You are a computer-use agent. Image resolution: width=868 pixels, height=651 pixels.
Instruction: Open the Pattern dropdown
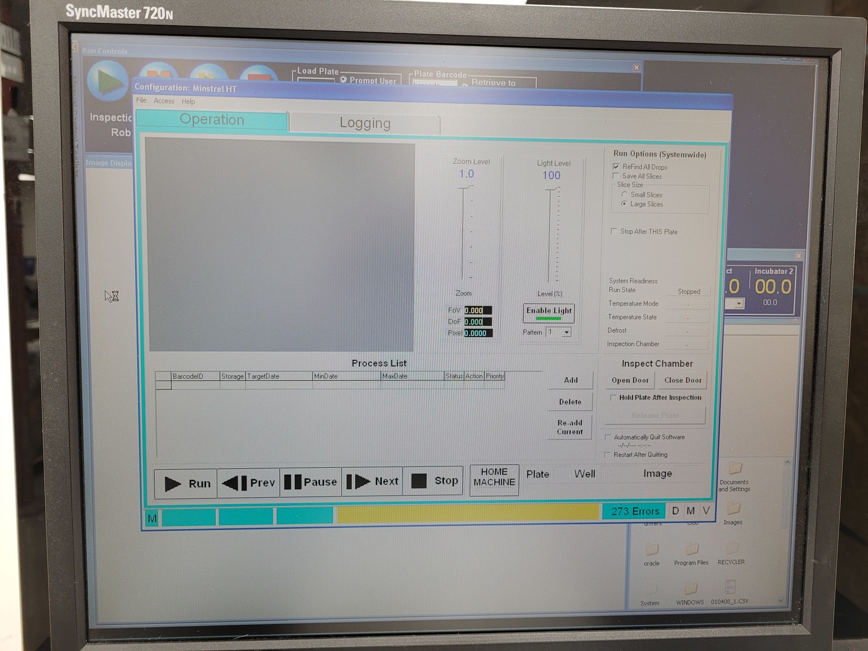pos(566,332)
